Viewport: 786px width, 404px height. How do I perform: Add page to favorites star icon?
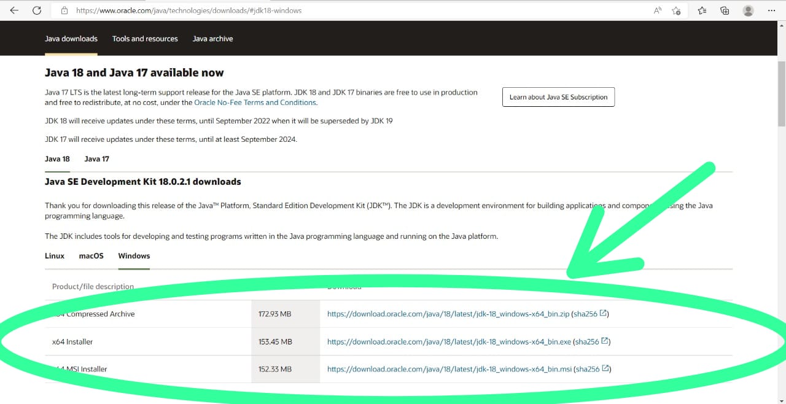pyautogui.click(x=676, y=10)
